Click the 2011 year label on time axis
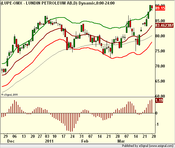This screenshot has width=175, height=148. tap(49, 141)
